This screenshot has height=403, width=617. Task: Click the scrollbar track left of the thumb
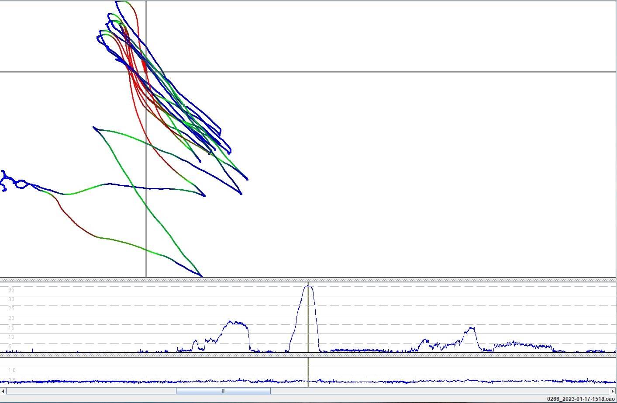coord(87,391)
